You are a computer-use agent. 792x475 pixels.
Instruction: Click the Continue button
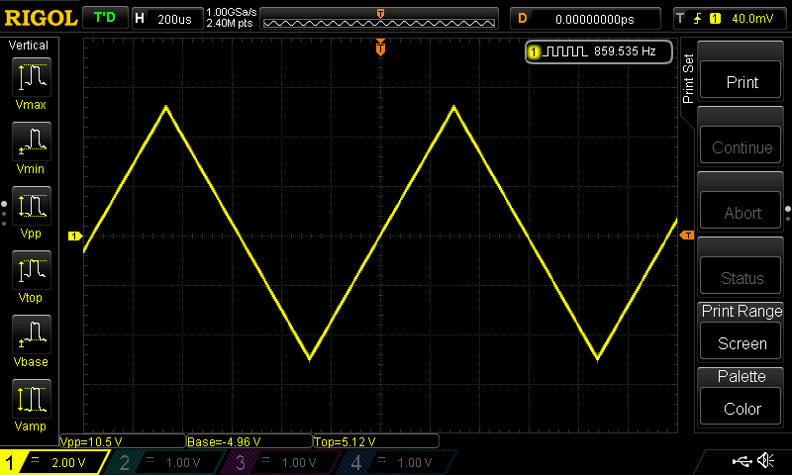(741, 146)
